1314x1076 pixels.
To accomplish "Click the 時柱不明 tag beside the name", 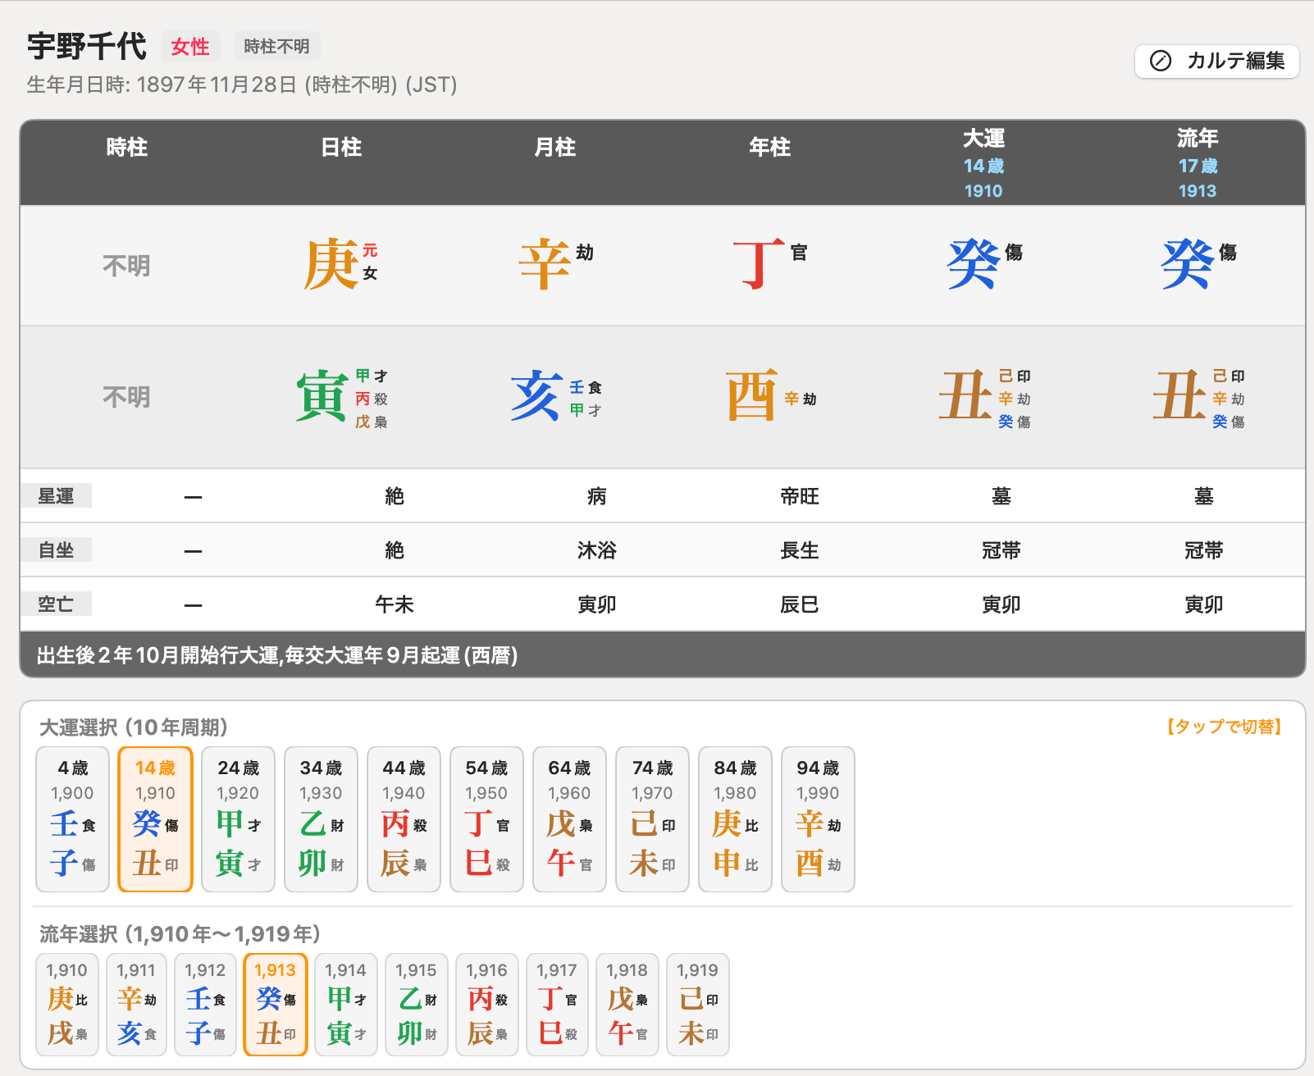I will click(x=276, y=47).
